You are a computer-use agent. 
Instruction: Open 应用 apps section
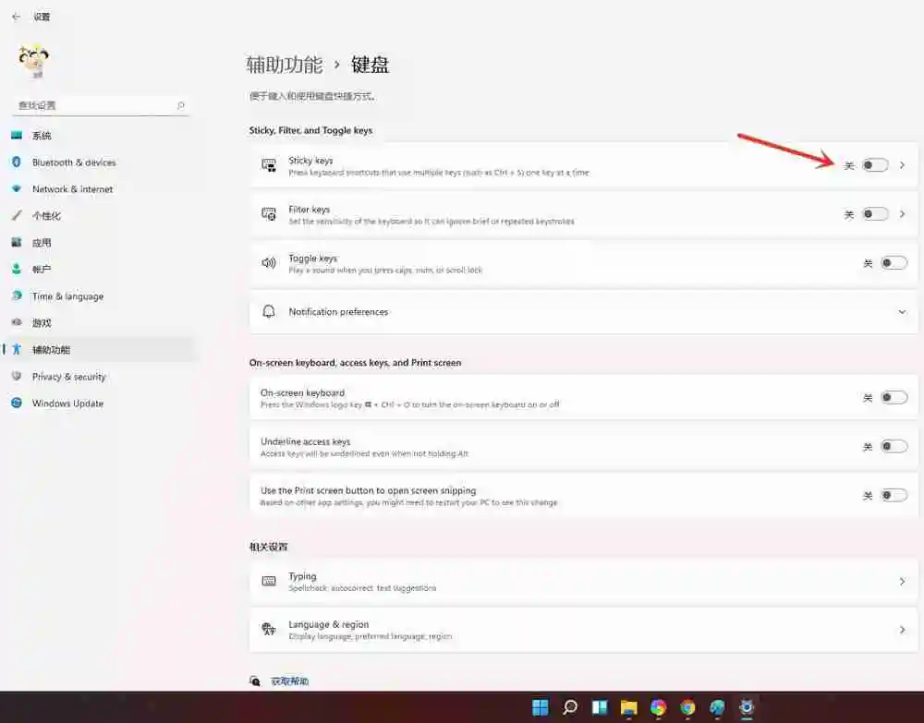pos(98,243)
